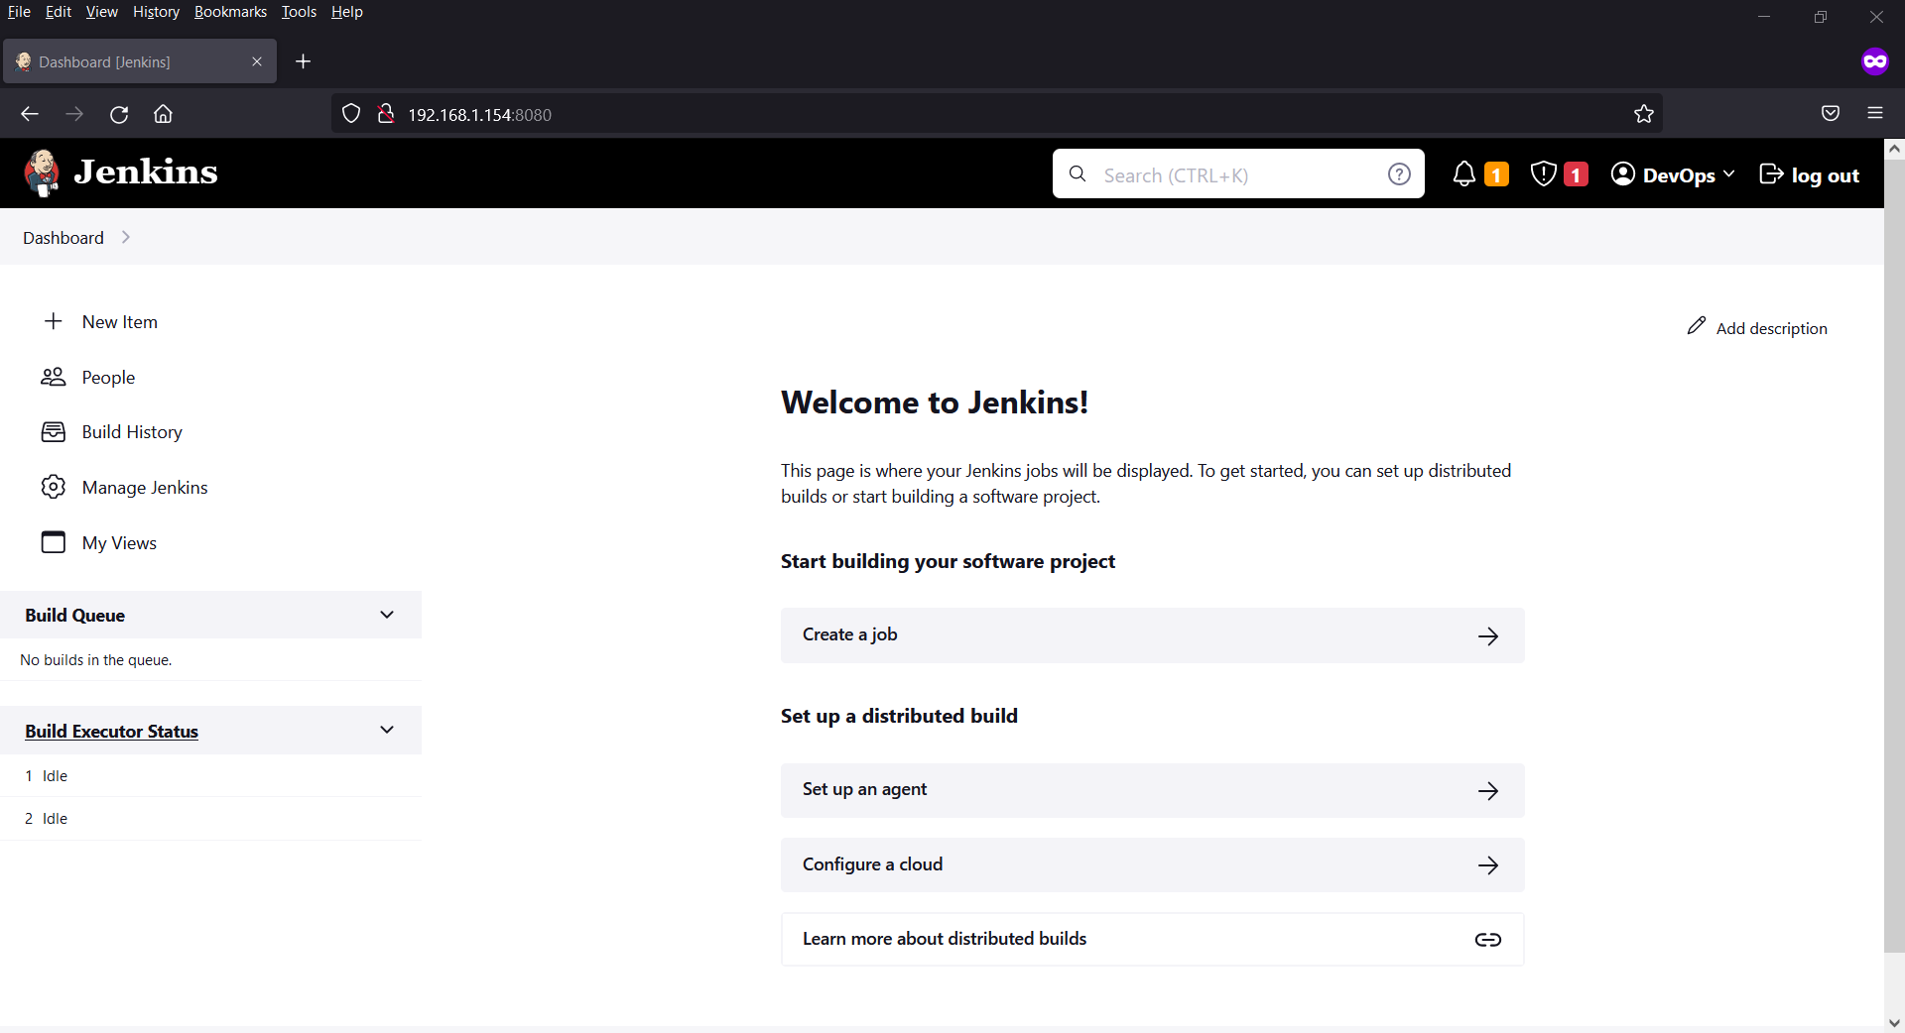Open the People link
The height and width of the screenshot is (1033, 1905).
pyautogui.click(x=108, y=378)
